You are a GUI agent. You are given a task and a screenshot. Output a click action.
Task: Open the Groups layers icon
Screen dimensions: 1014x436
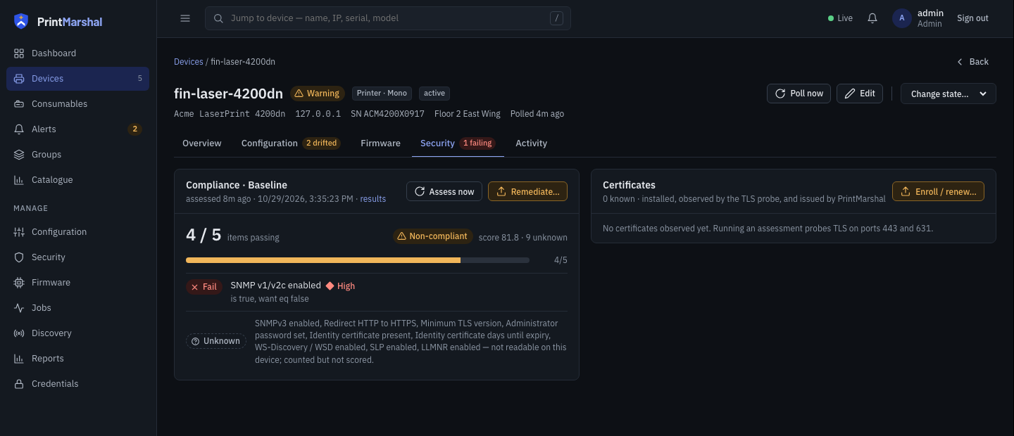coord(19,155)
